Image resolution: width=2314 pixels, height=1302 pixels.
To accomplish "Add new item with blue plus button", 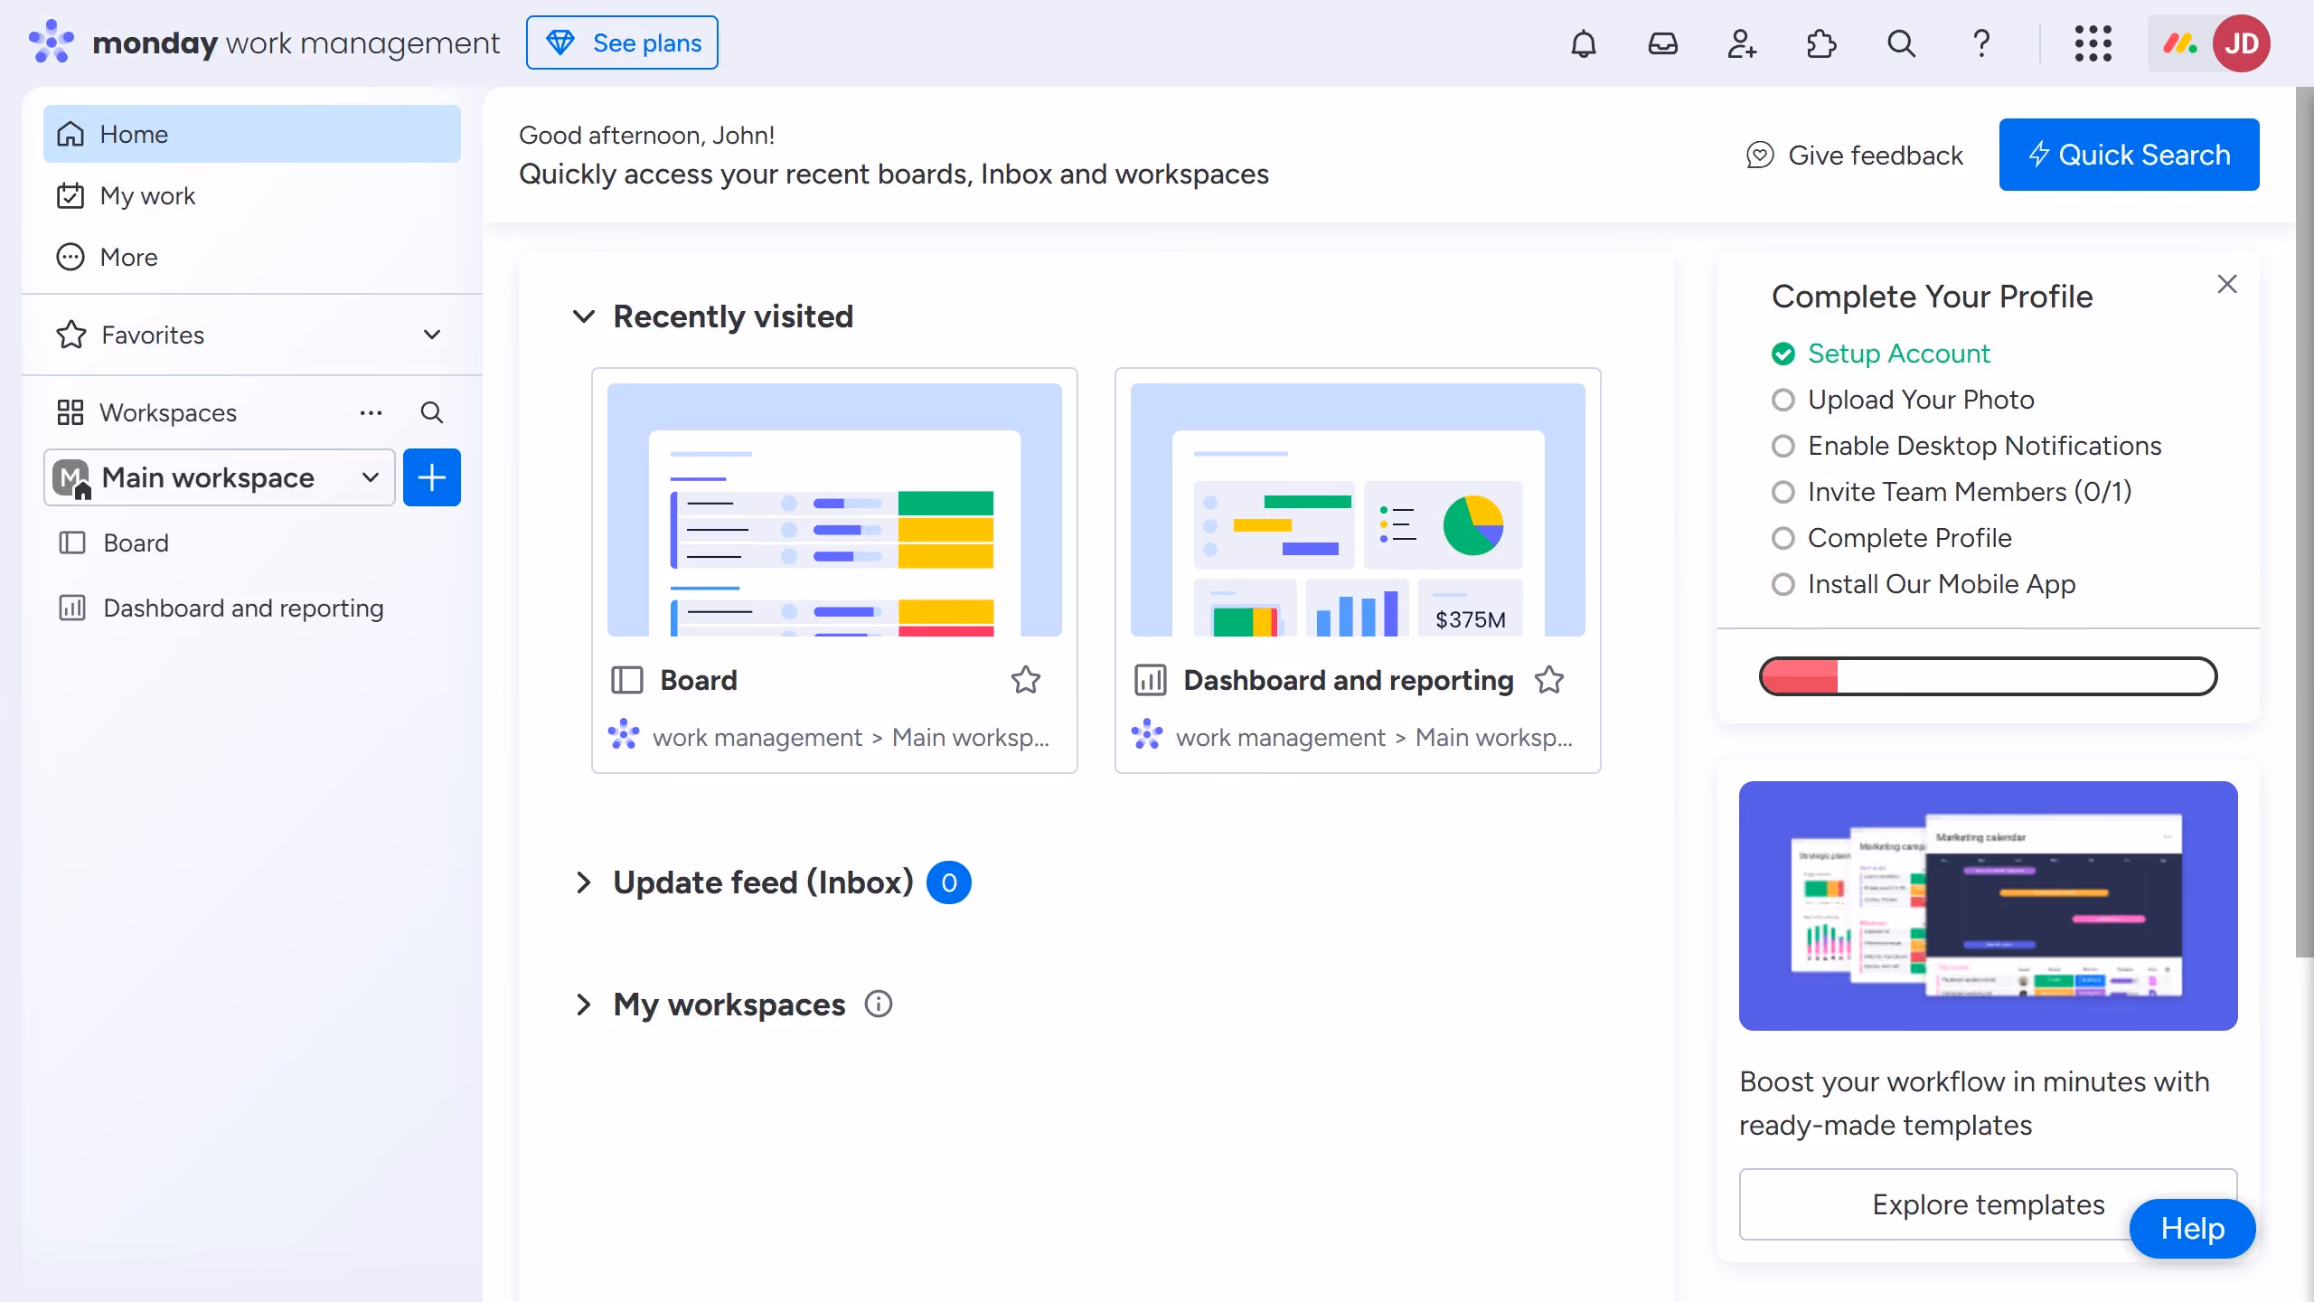I will (432, 477).
